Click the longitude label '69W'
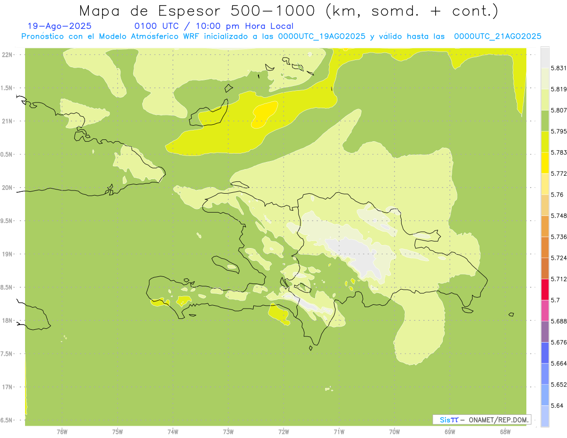Viewport: 567px width, 438px height. click(450, 432)
